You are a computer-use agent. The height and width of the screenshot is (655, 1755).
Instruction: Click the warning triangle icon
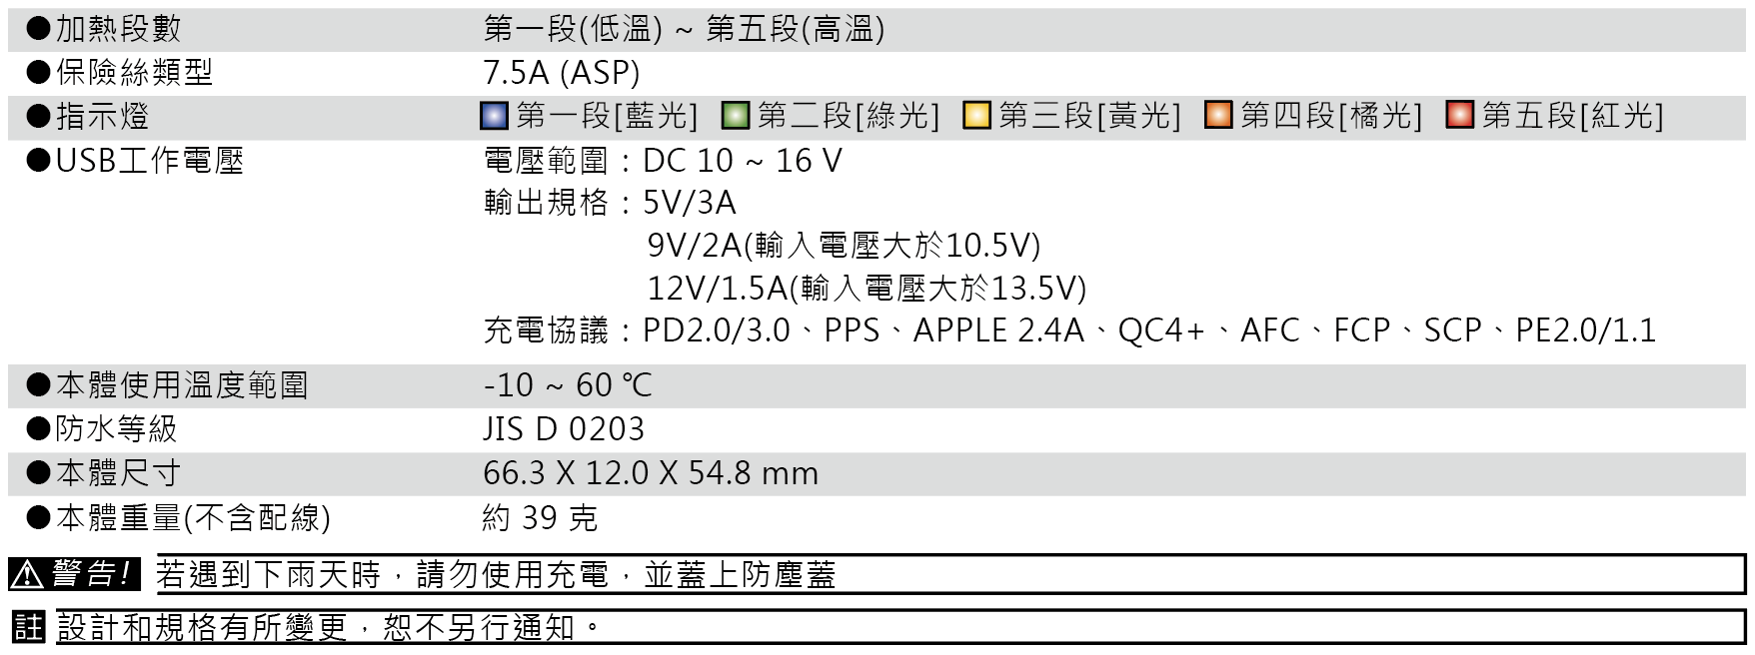27,575
